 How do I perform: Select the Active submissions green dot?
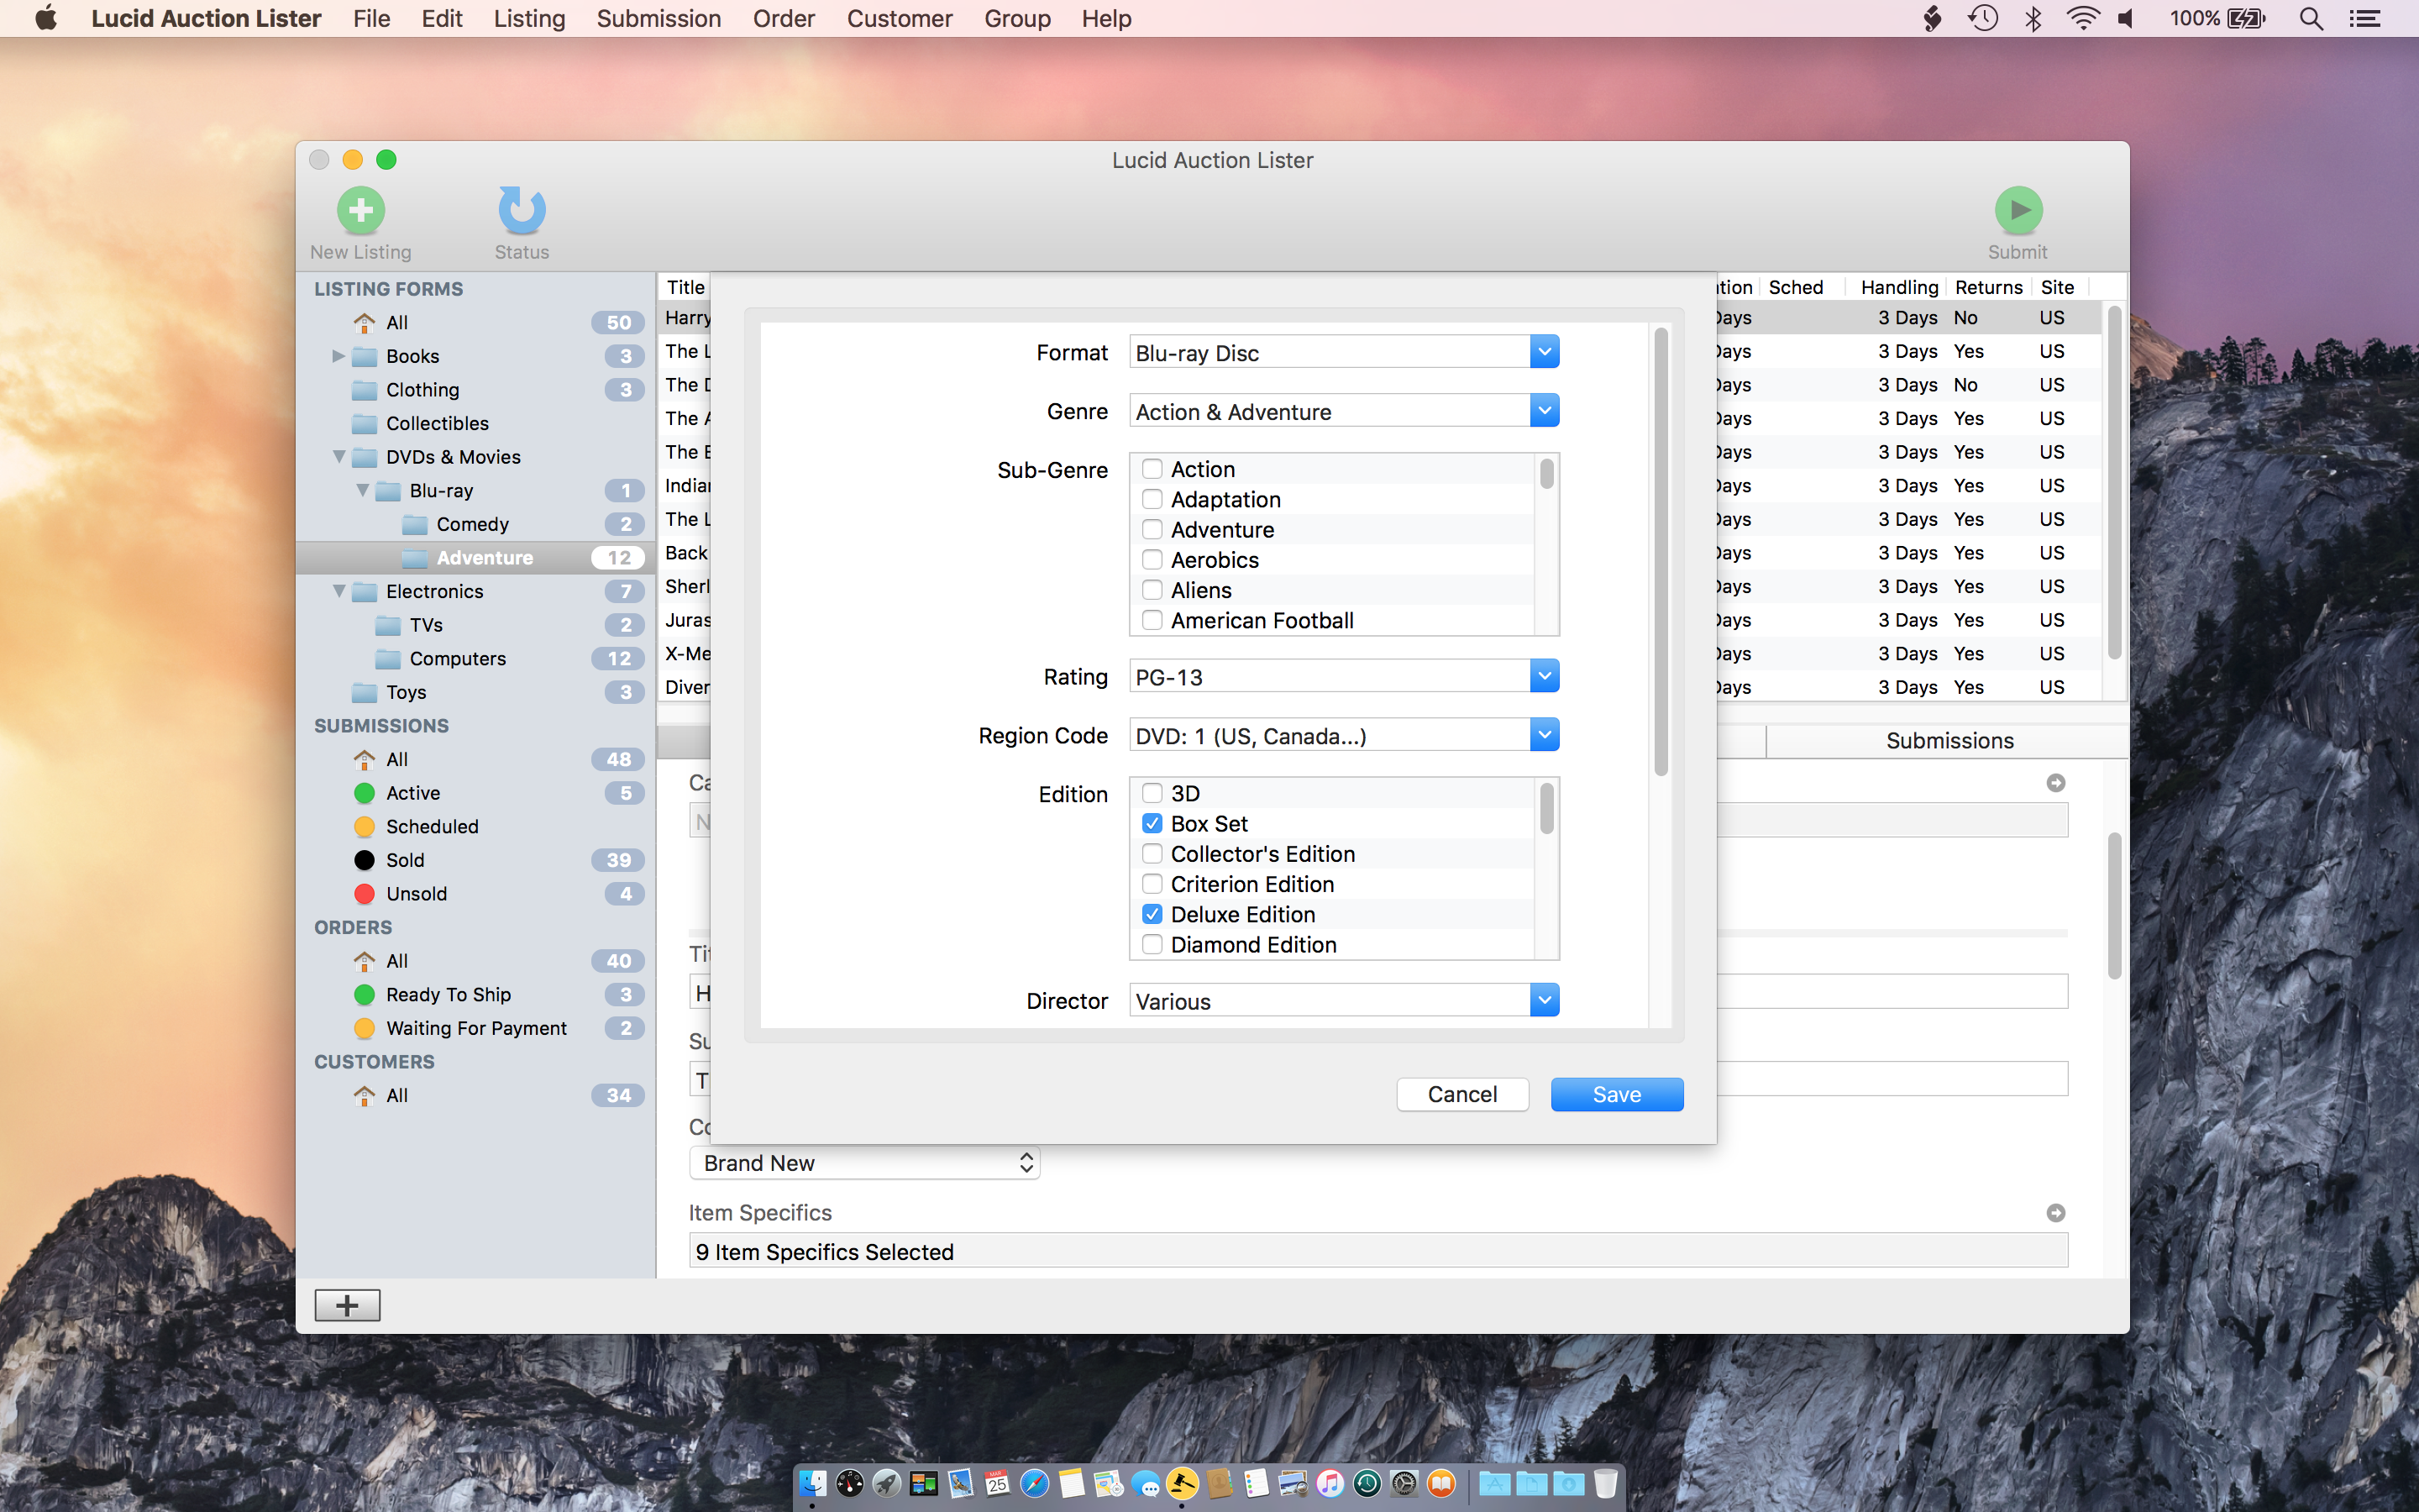365,793
